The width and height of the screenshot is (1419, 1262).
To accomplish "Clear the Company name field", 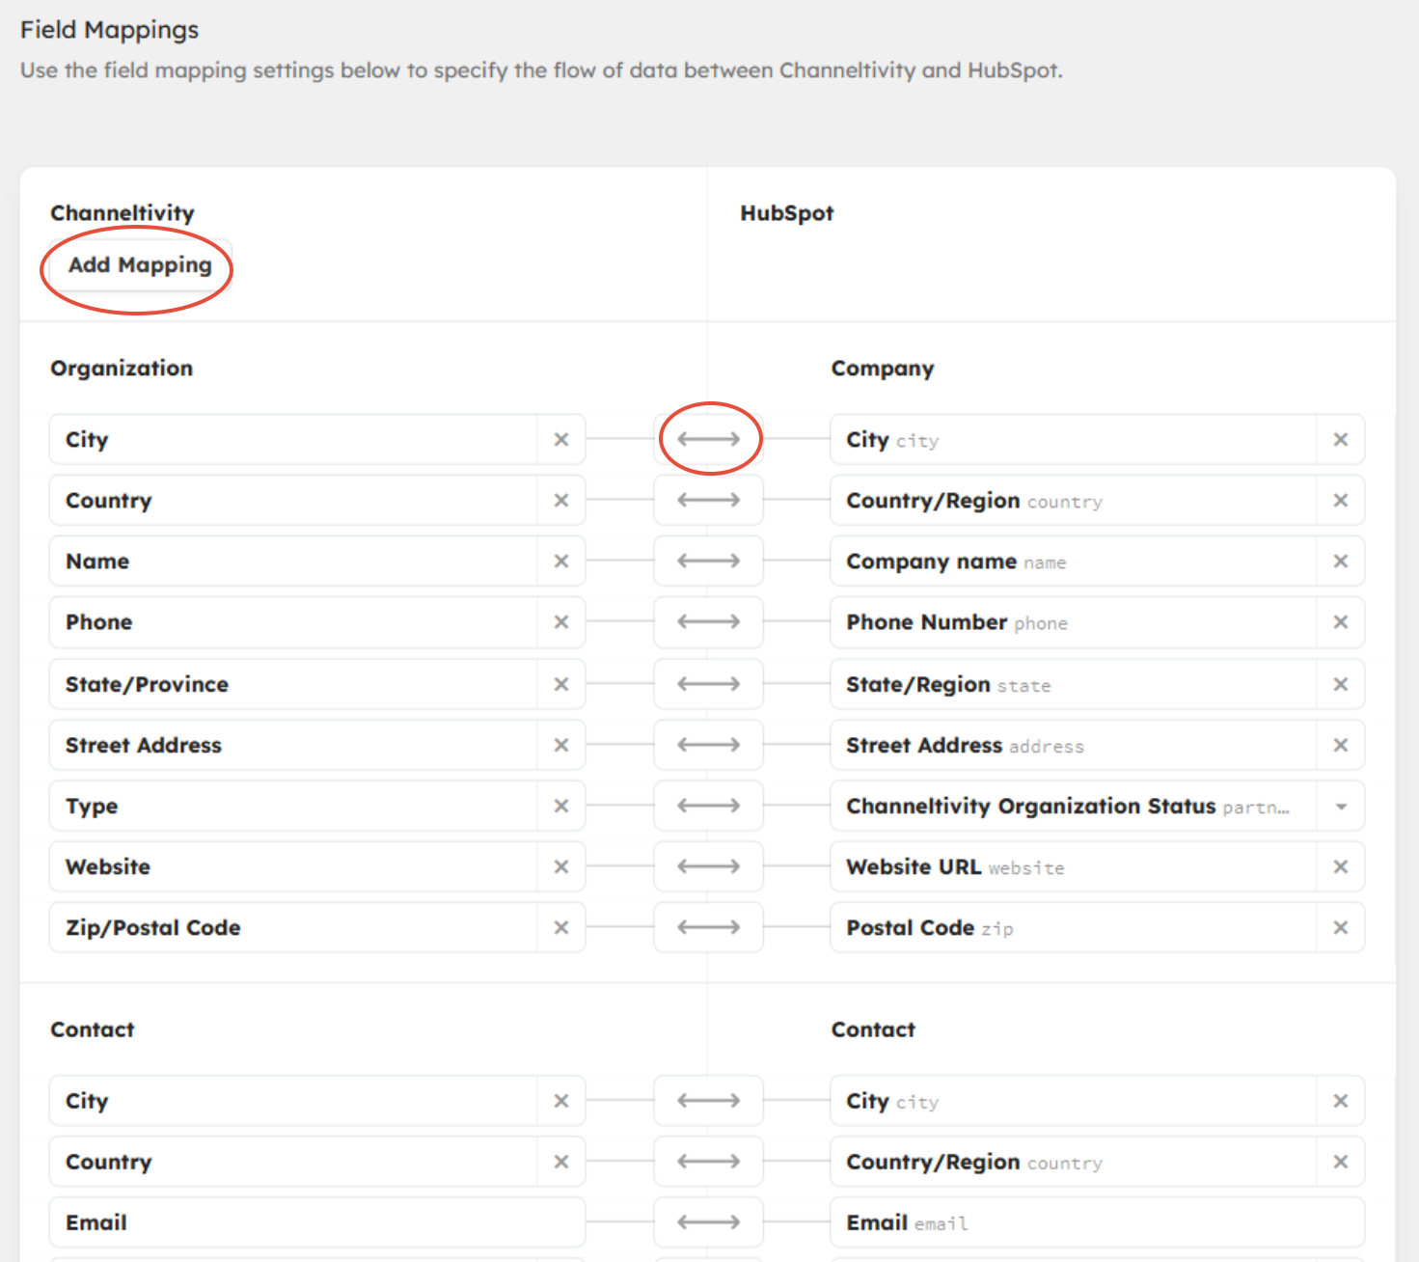I will pos(1341,562).
